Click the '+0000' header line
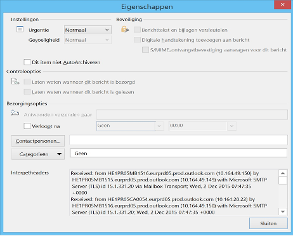Screen dimensions: 293x236 pos(80,193)
